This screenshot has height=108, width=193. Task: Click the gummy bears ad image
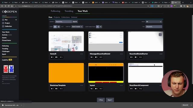8,69
